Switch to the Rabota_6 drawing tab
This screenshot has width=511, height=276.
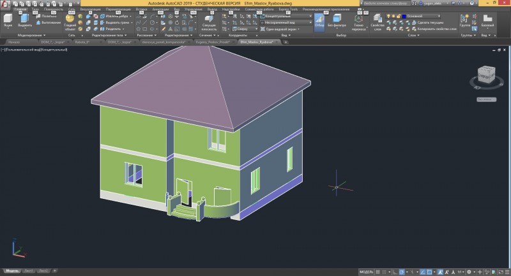point(82,42)
